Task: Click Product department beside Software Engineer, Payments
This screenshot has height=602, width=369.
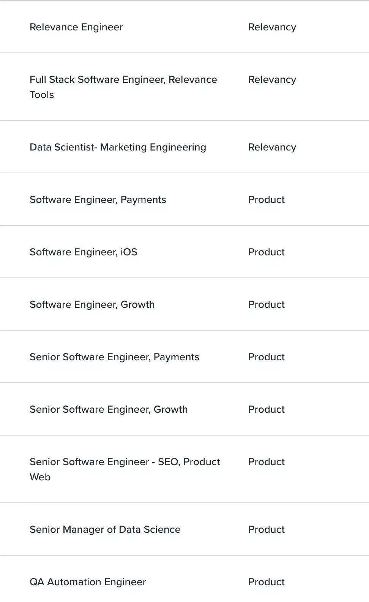Action: click(266, 200)
